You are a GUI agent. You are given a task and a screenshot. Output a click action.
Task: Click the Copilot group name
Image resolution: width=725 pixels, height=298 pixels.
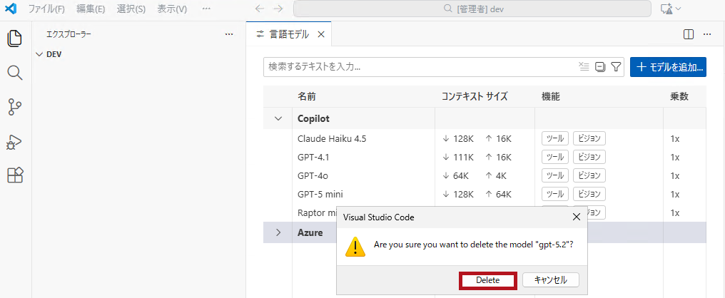(313, 118)
